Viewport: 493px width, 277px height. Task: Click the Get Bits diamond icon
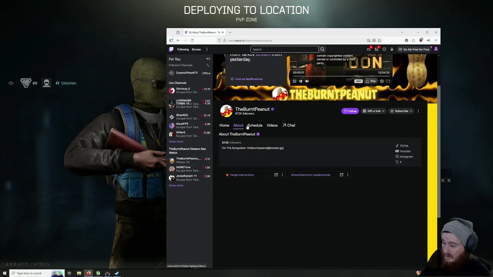point(392,49)
